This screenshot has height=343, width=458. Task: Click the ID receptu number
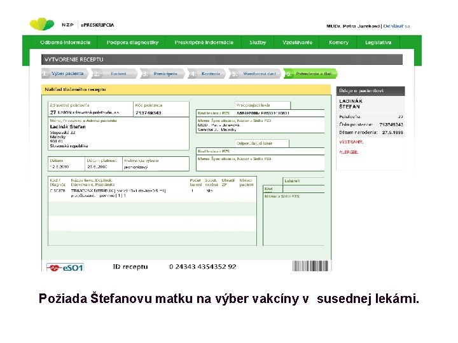(x=203, y=267)
